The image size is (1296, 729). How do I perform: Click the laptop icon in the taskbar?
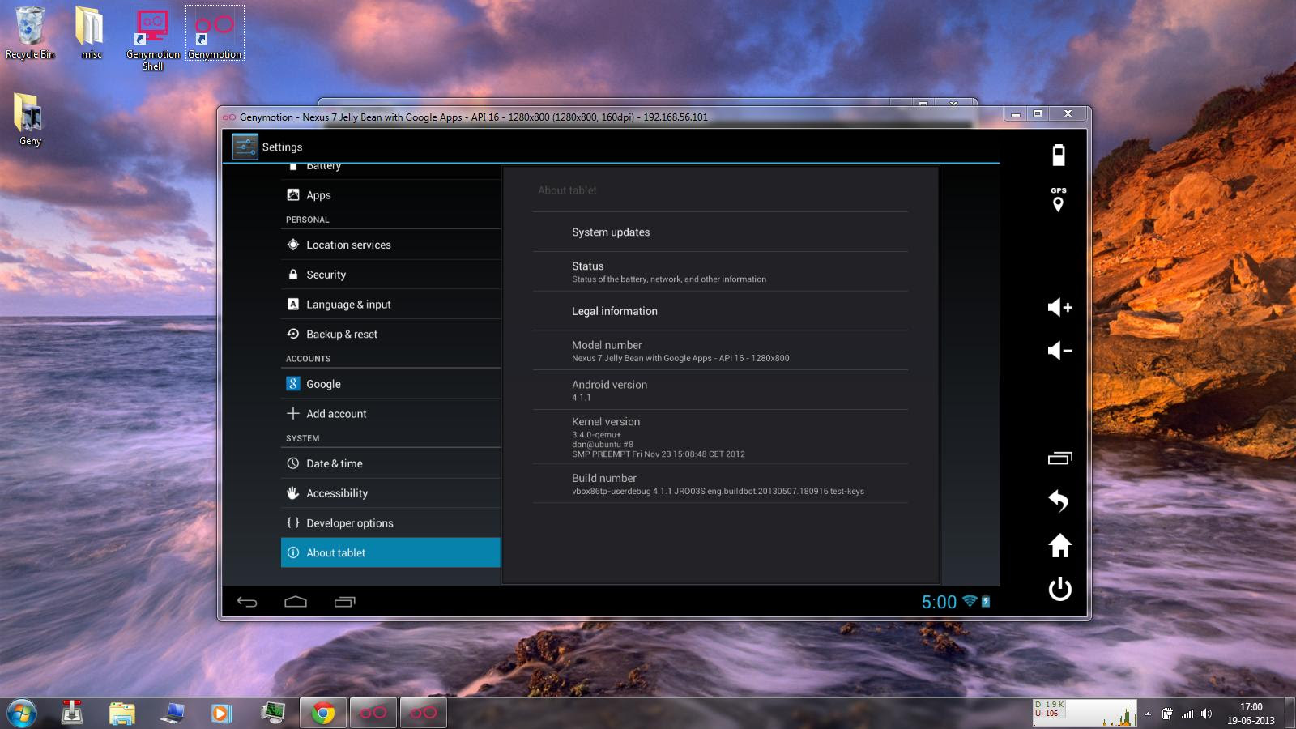(x=173, y=713)
